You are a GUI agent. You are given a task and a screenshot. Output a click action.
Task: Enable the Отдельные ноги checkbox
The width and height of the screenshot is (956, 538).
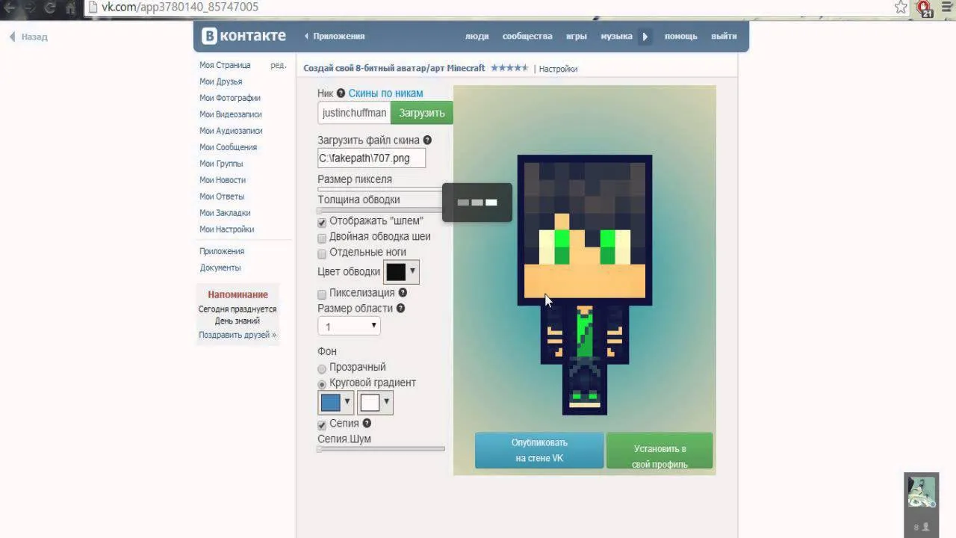point(322,253)
